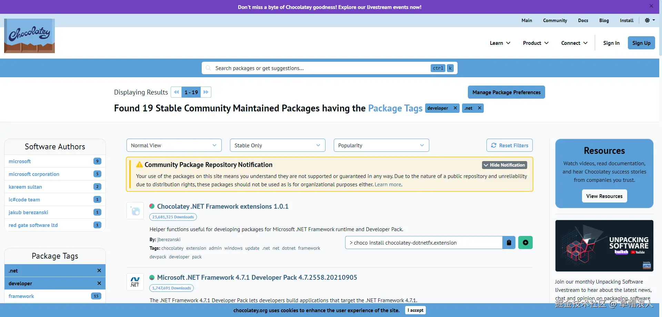Open Docs in the top navigation

pos(583,20)
